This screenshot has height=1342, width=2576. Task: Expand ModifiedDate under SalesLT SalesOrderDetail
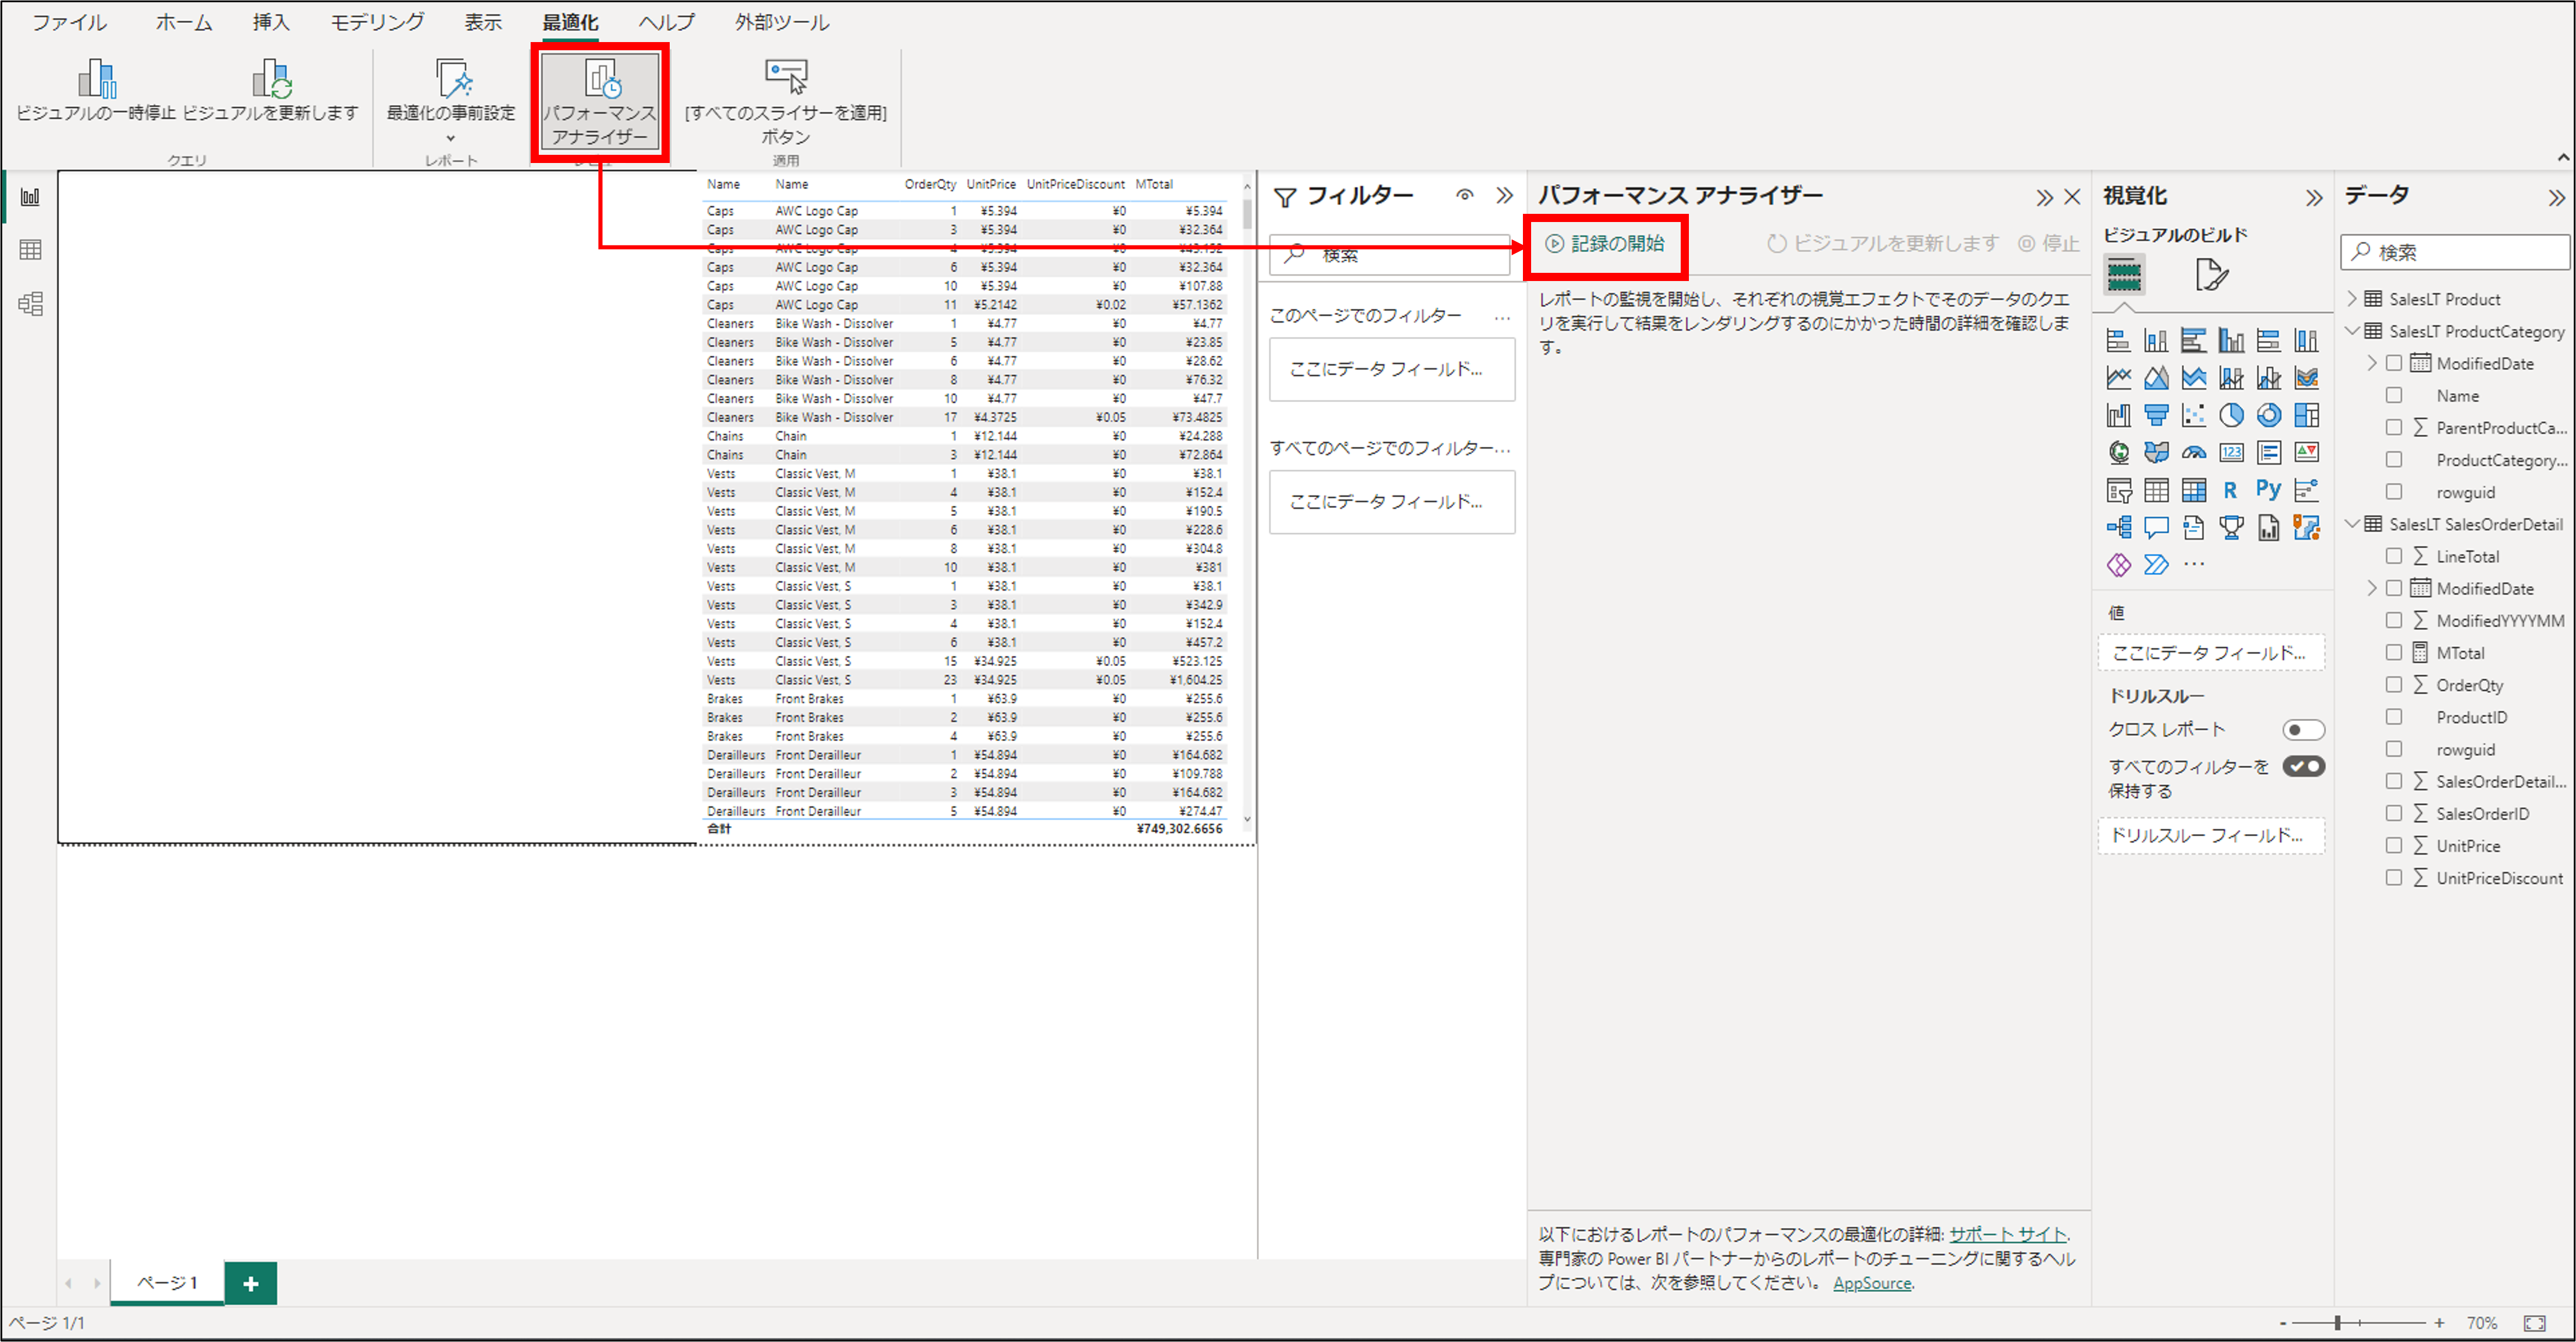tap(2372, 588)
